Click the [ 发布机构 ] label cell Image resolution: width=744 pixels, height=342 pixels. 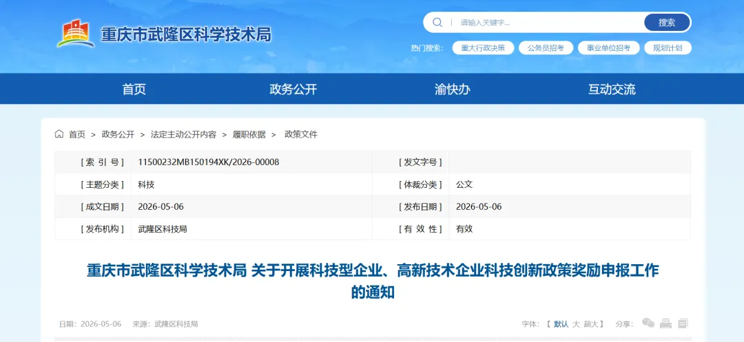[92, 228]
